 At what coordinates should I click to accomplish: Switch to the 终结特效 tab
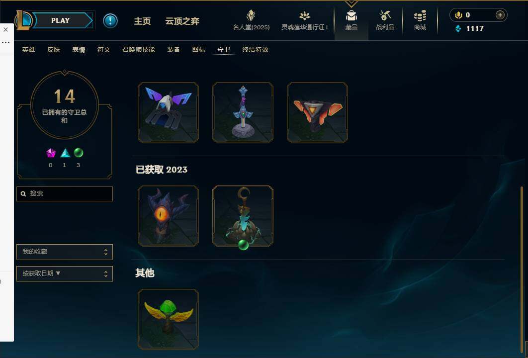tap(255, 50)
